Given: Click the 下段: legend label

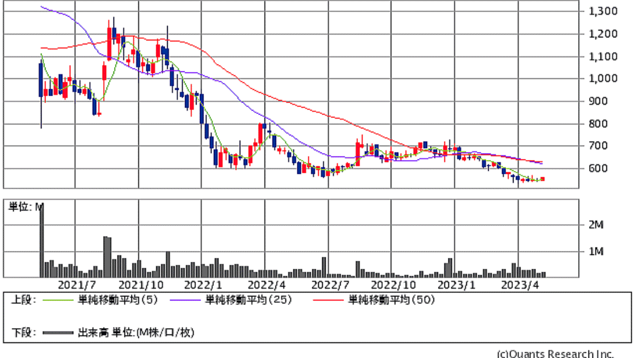Looking at the screenshot, I should (24, 333).
